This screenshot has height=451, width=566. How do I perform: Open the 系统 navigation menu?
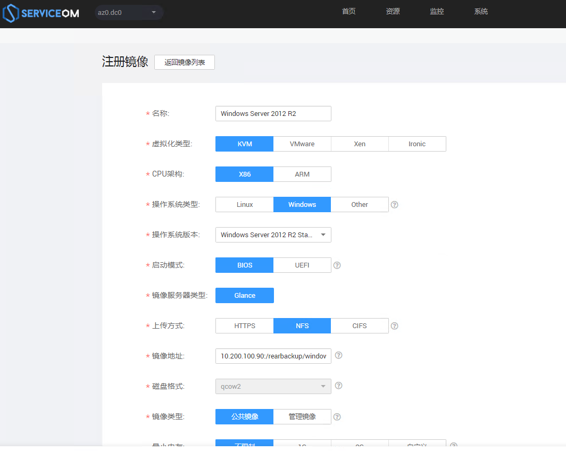[x=481, y=12]
